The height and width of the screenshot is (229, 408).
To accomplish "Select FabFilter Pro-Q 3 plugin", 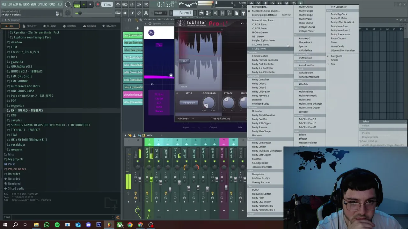I will coord(261,178).
